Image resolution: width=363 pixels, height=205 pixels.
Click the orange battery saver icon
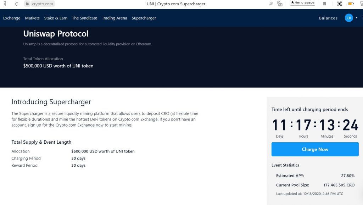click(351, 4)
